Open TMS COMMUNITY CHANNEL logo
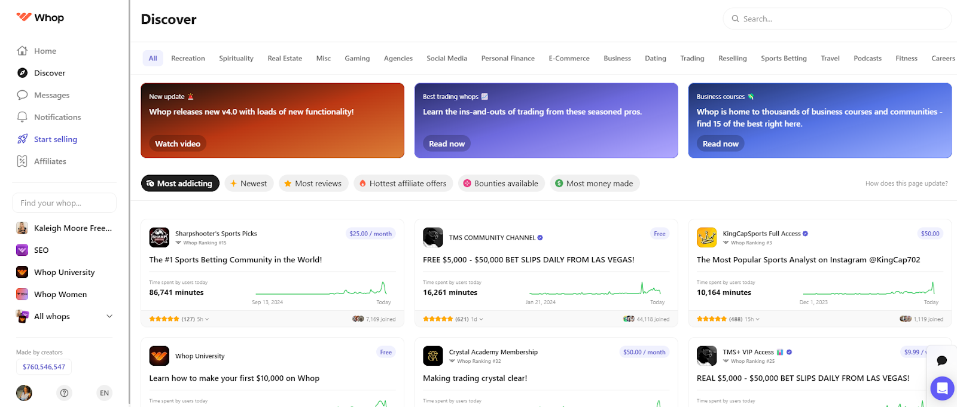This screenshot has width=957, height=407. [x=433, y=237]
